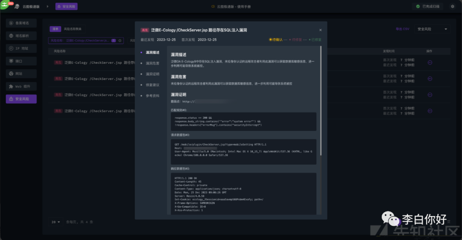This screenshot has height=240, width=462.
Task: Click the fourth row's circular action icon
Action: 430,111
